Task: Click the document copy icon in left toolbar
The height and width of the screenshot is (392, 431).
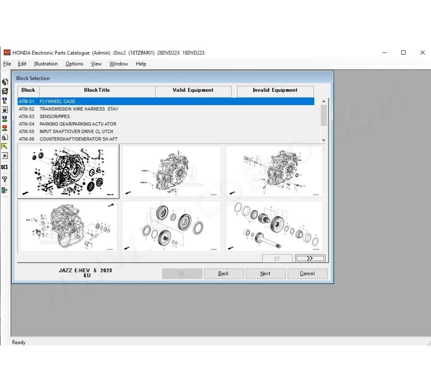Action: (5, 82)
